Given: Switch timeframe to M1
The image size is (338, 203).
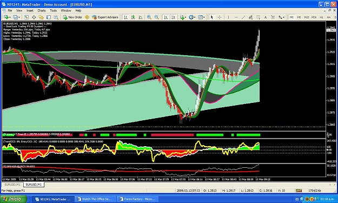Looking at the screenshot, I should [291, 17].
